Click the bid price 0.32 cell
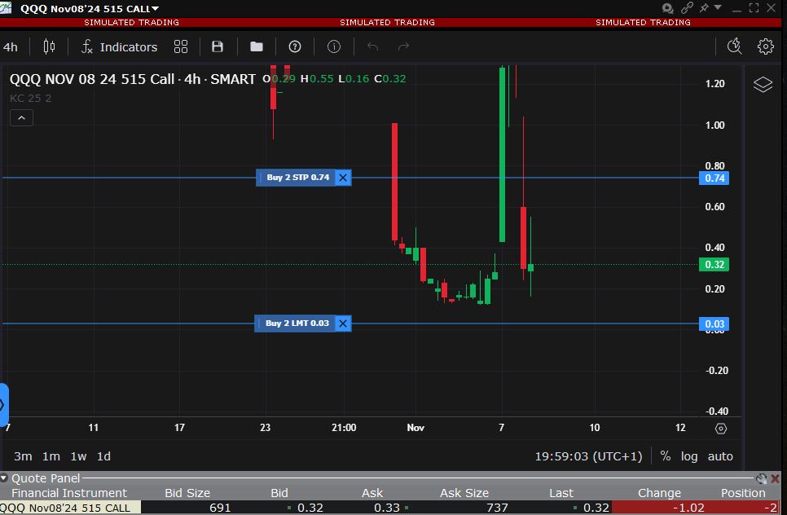Screen dimensions: 787x515 click(x=310, y=508)
